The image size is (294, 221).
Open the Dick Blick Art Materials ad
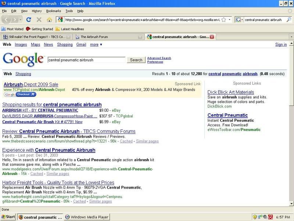click(231, 92)
